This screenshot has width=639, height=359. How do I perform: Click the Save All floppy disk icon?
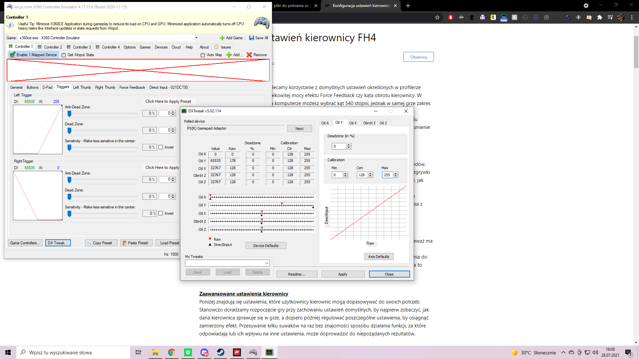pos(252,38)
